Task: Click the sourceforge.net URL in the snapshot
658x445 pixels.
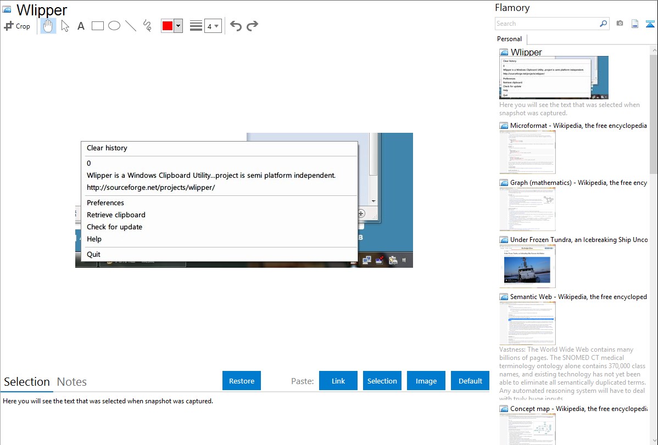Action: point(150,188)
